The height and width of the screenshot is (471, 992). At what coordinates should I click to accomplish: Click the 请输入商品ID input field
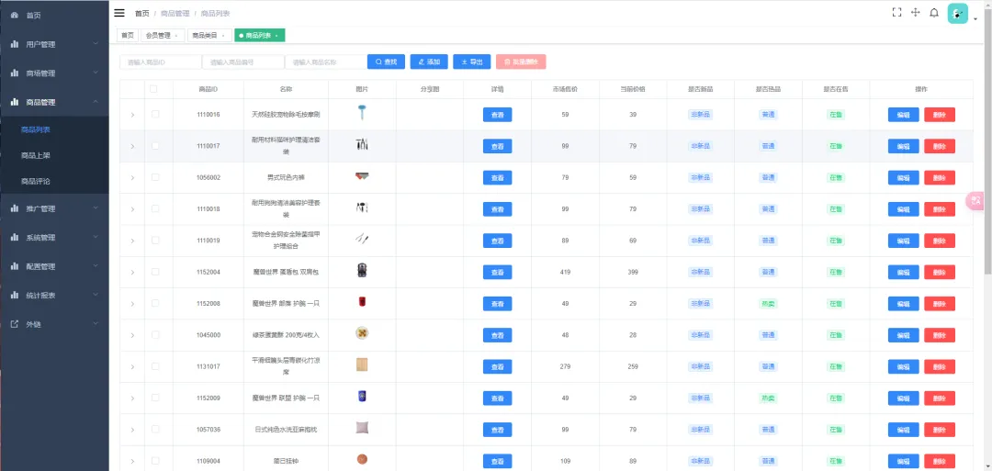point(160,62)
